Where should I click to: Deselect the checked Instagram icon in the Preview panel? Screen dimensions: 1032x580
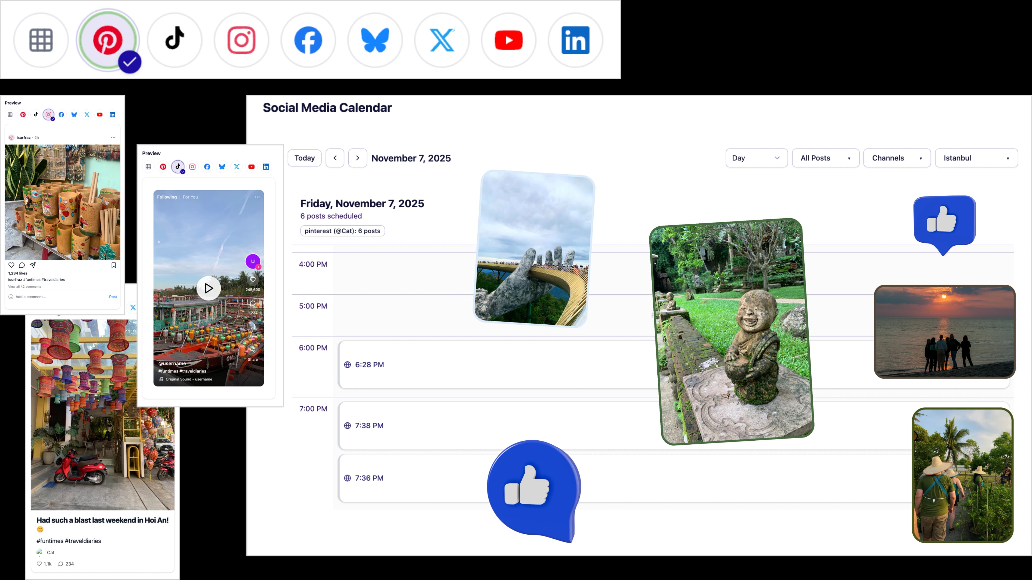coord(48,114)
